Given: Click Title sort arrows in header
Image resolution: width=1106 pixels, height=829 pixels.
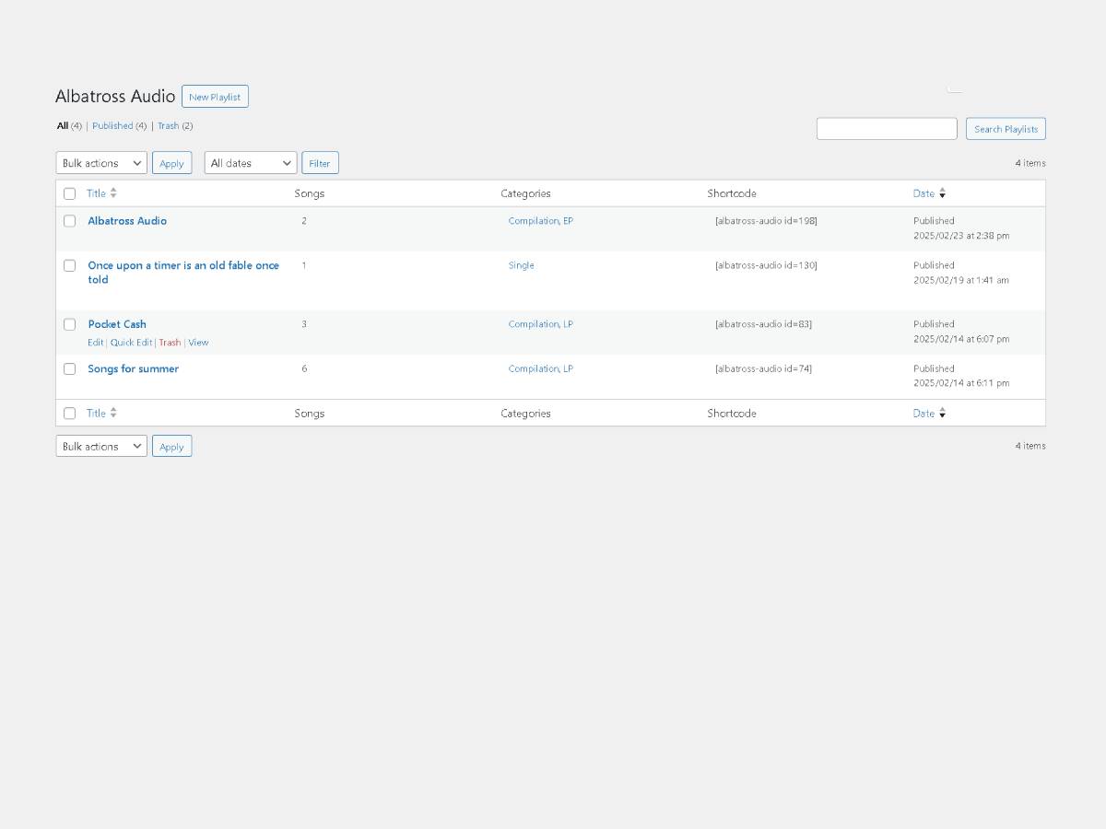Looking at the screenshot, I should pyautogui.click(x=113, y=193).
